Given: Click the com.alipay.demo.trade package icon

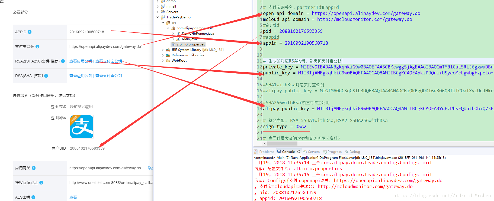Looking at the screenshot, I should click(x=173, y=28).
